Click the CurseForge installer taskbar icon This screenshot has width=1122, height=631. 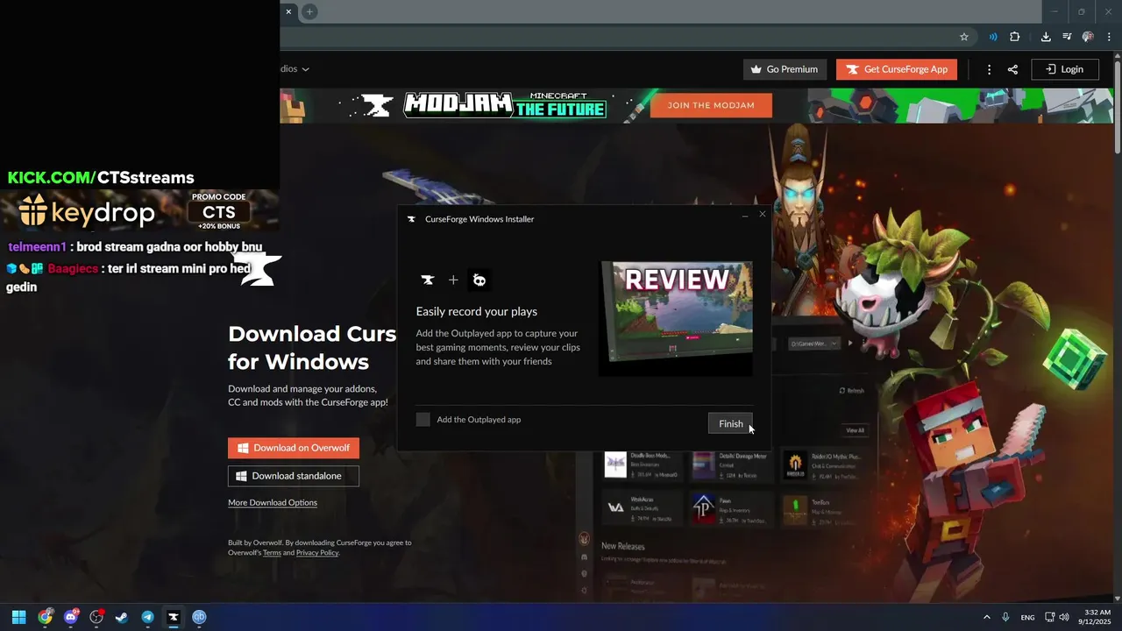(174, 617)
